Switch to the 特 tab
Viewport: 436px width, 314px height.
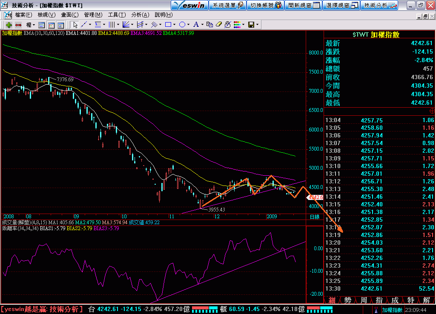pos(411,300)
